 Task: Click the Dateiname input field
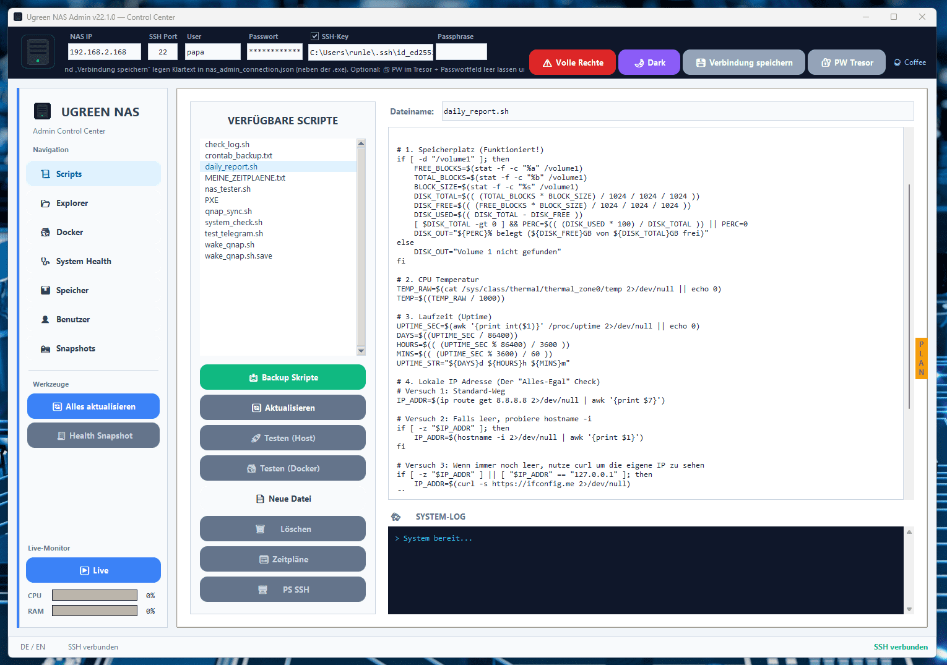pos(678,111)
